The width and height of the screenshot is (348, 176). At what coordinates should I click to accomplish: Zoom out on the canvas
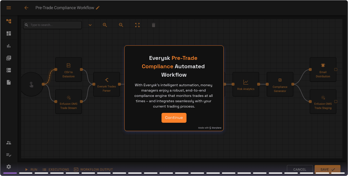121,25
